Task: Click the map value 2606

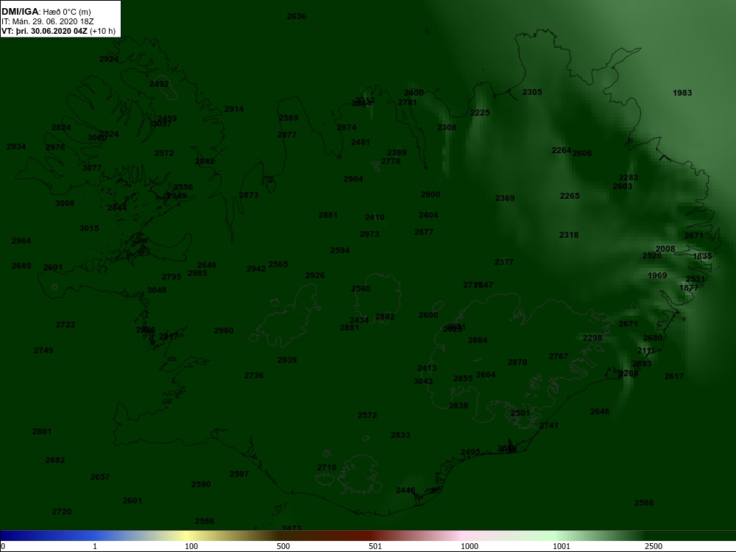Action: (582, 153)
